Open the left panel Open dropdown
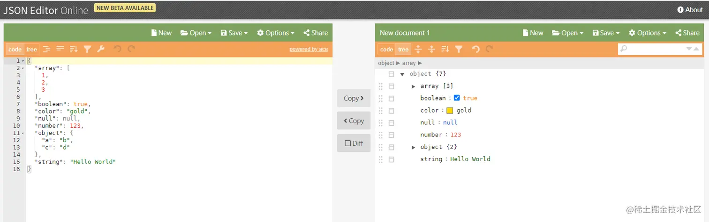The image size is (709, 222). click(x=196, y=33)
